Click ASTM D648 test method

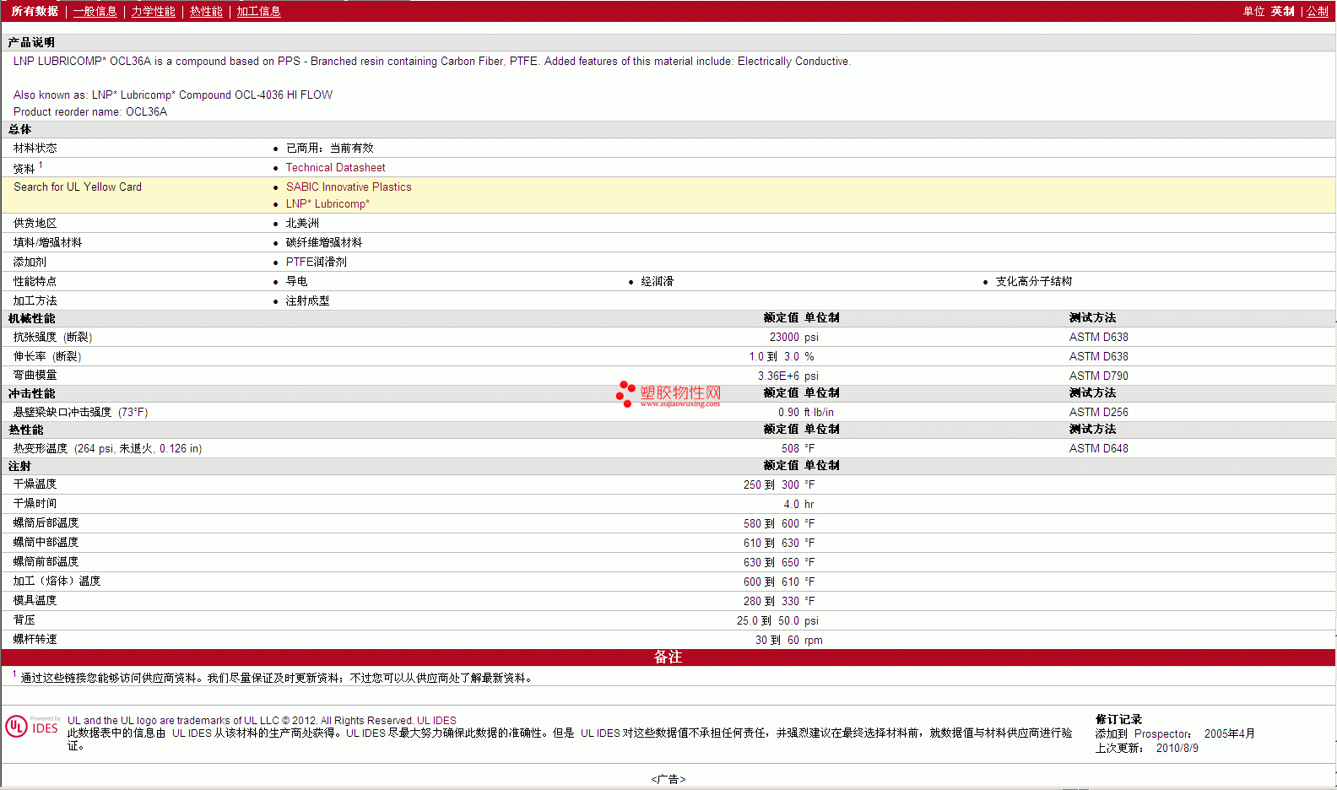(1098, 449)
